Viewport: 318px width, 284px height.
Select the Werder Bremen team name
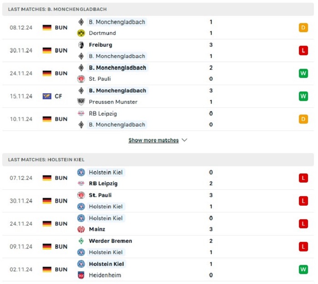110,241
